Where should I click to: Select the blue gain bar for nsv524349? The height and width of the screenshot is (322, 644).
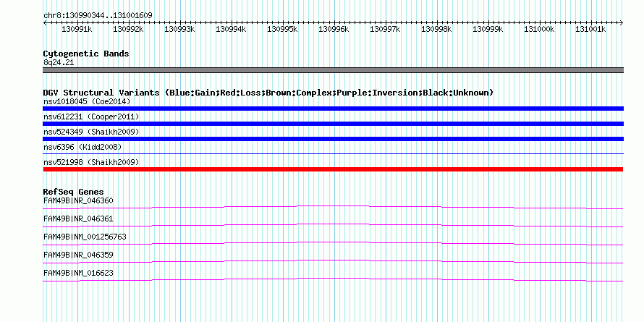[x=333, y=139]
